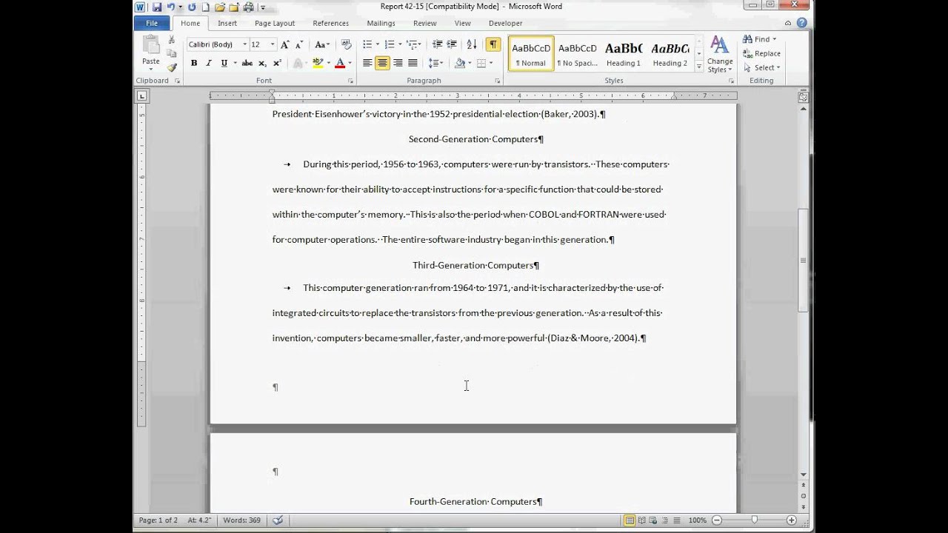
Task: Click the vertical scrollbar thumb
Action: point(804,261)
